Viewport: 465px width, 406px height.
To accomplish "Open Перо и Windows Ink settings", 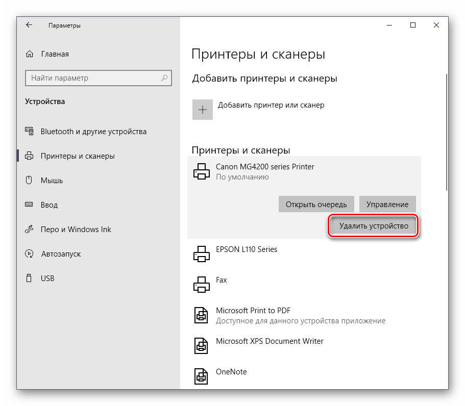I will pos(76,230).
